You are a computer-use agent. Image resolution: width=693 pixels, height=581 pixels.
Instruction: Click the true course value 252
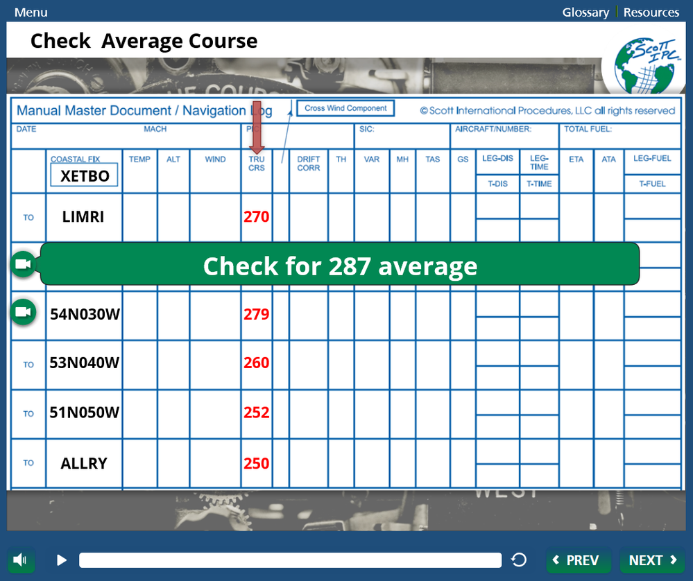point(257,413)
